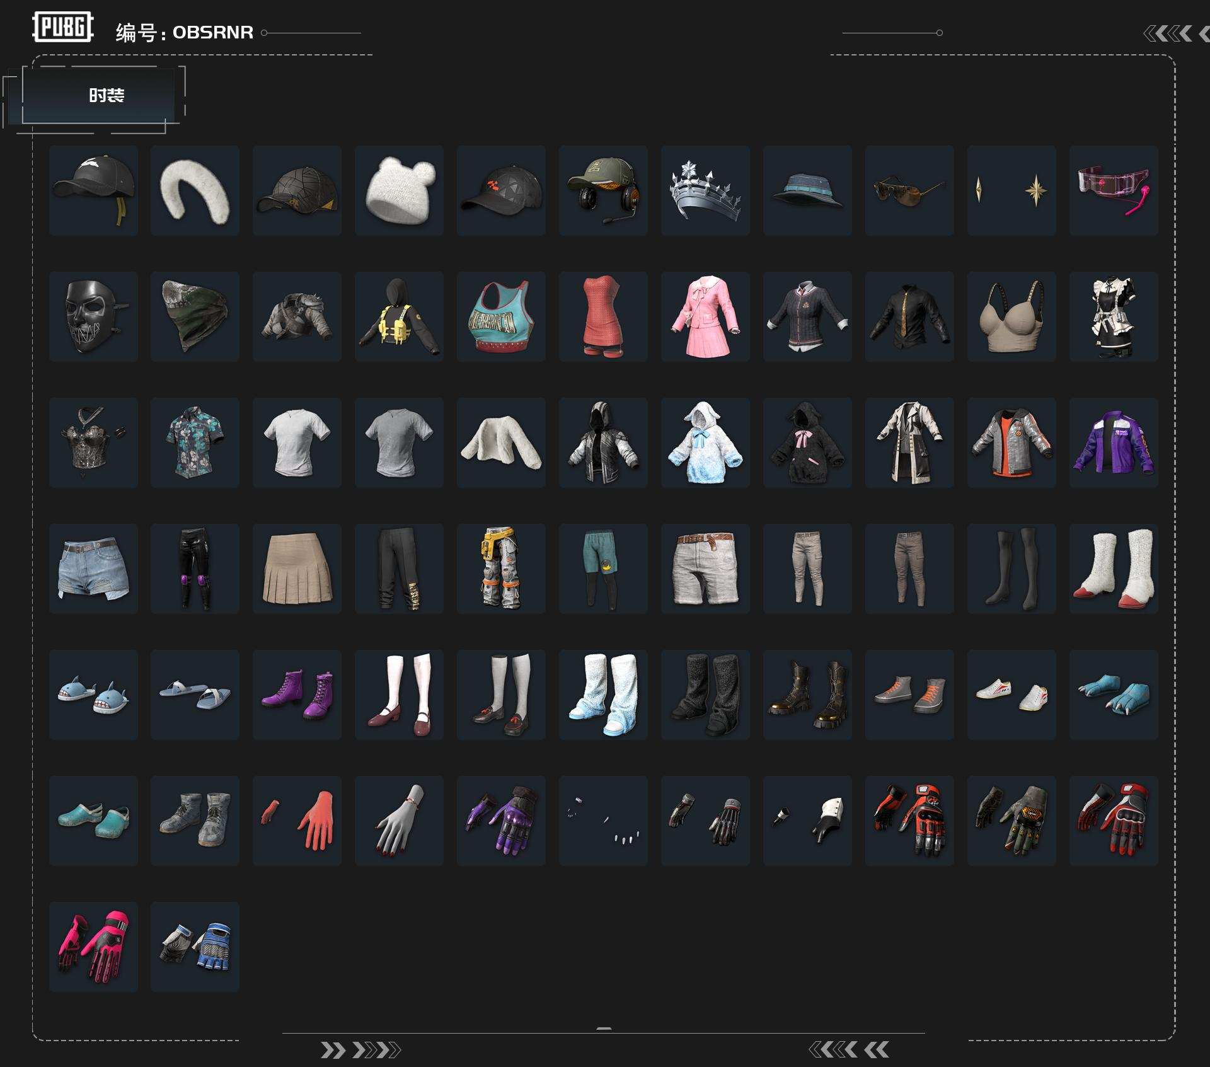Pick the beige corset top

[1011, 316]
